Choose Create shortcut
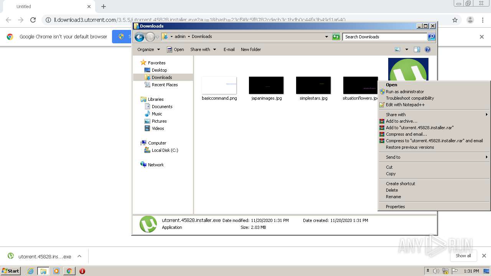 tap(434, 184)
